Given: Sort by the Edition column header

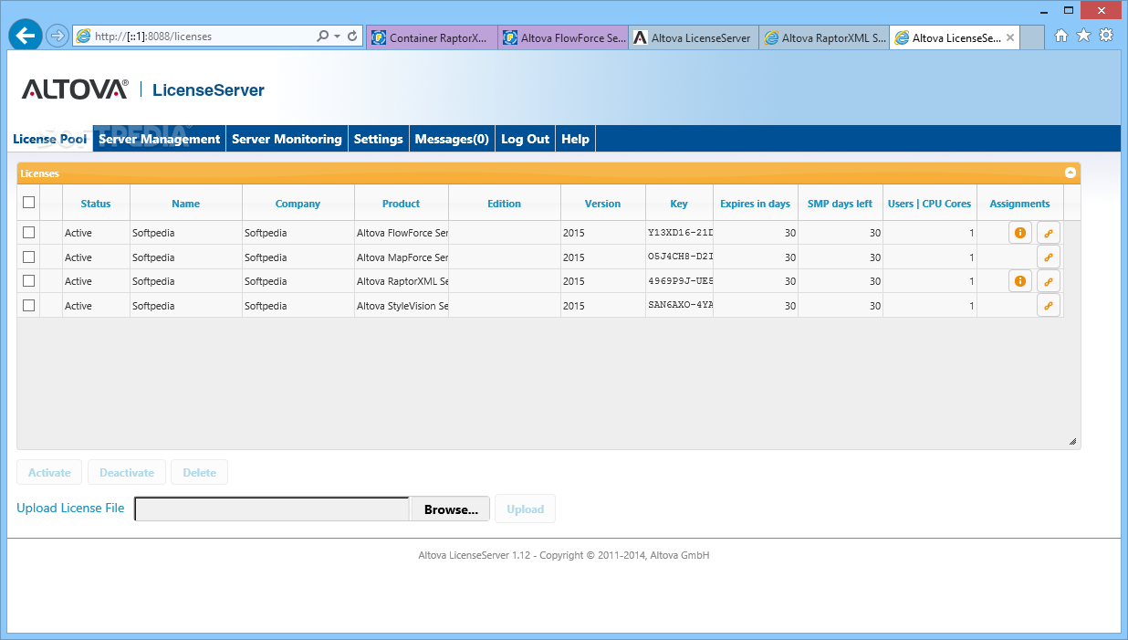Looking at the screenshot, I should (504, 204).
